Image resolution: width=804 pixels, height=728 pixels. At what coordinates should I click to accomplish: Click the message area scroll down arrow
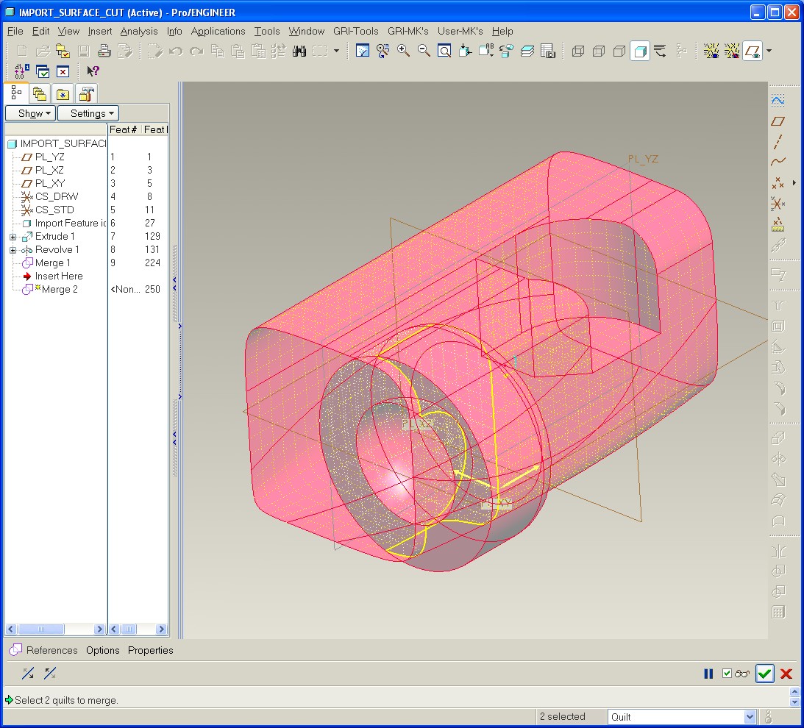click(x=794, y=702)
